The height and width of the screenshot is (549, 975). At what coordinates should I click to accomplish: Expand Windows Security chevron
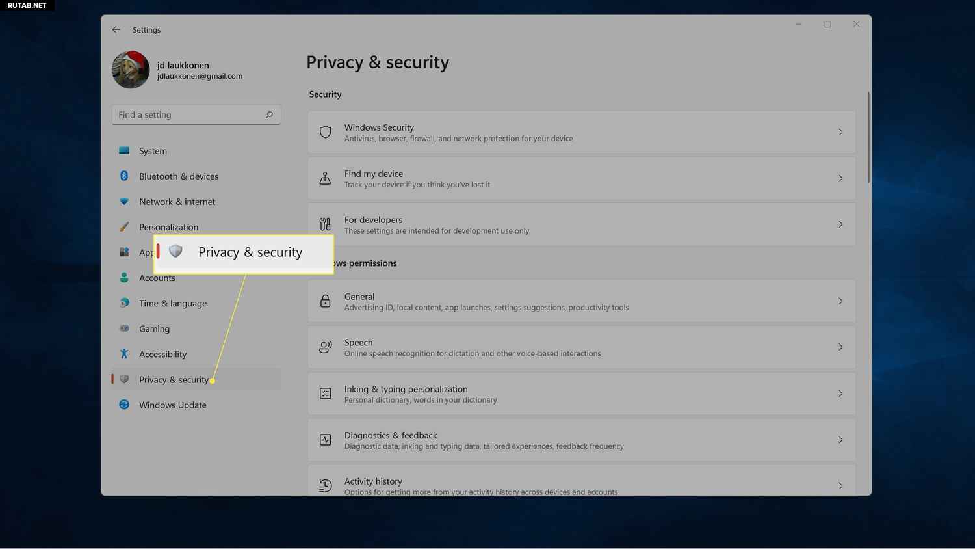click(840, 132)
